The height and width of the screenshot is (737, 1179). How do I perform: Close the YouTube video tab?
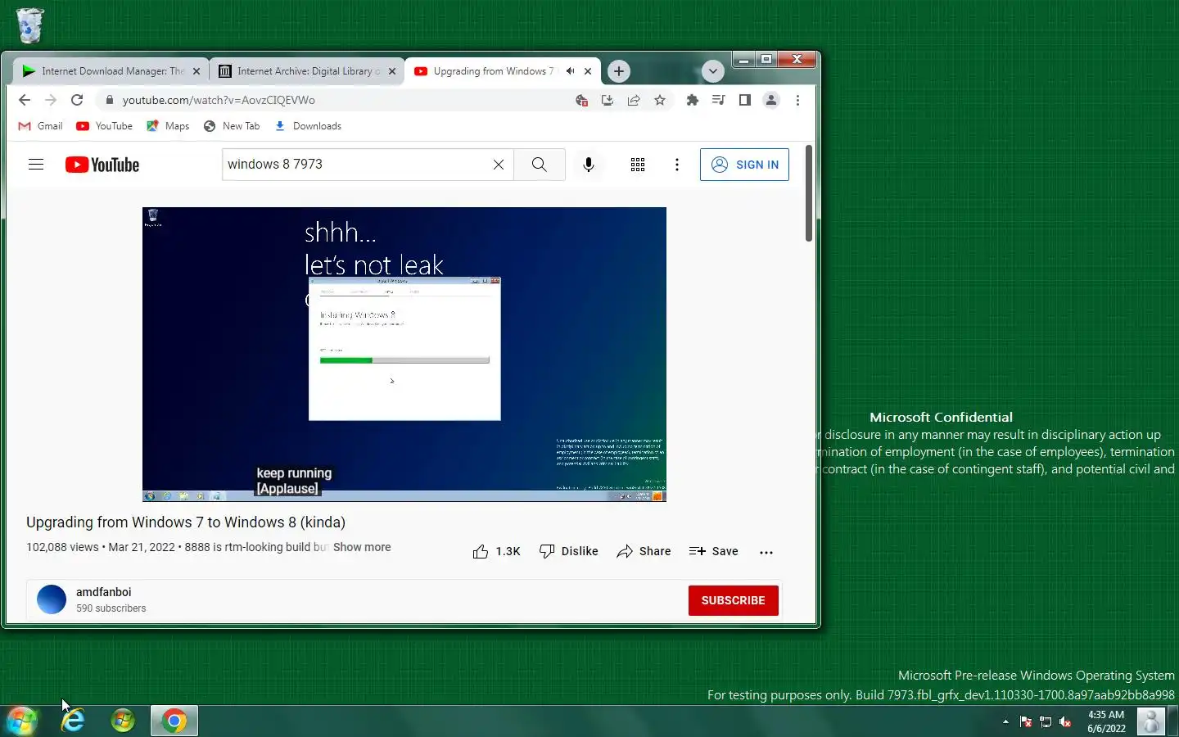click(x=588, y=71)
